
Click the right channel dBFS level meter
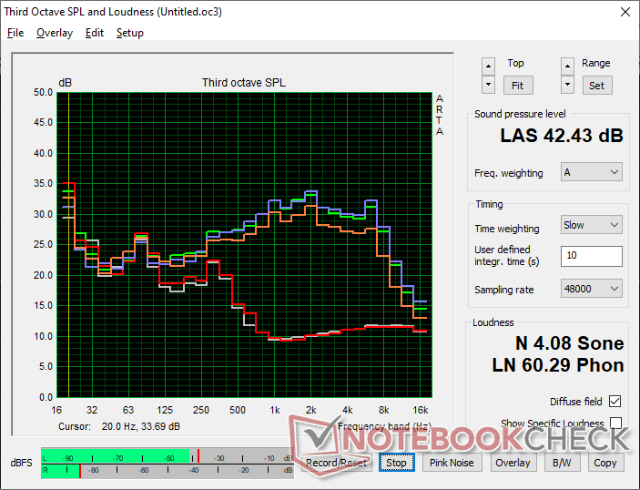point(168,470)
